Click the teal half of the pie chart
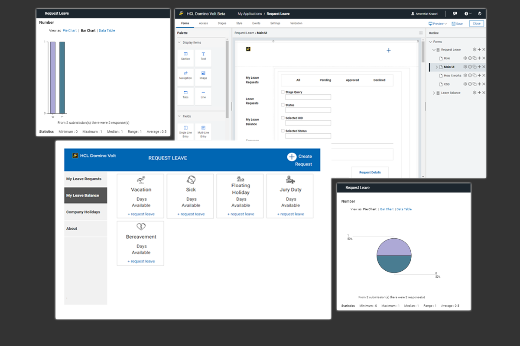520x346 pixels. tap(393, 264)
